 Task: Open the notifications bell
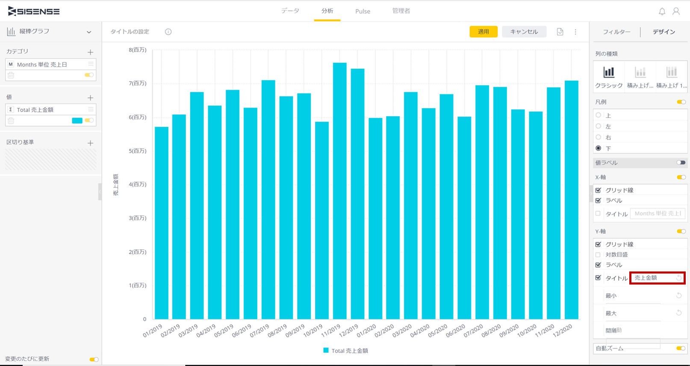click(x=662, y=12)
